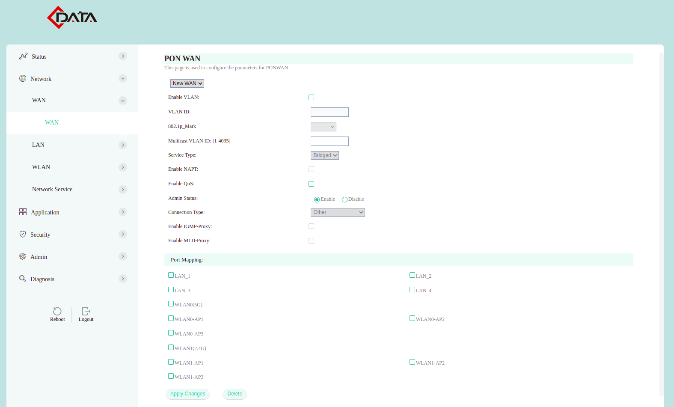The width and height of the screenshot is (674, 407).
Task: Click the Security shield icon
Action: pos(23,234)
